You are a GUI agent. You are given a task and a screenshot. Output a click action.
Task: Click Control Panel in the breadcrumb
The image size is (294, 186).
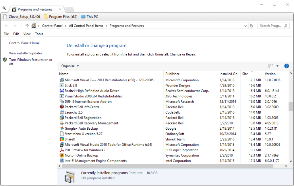[52, 26]
